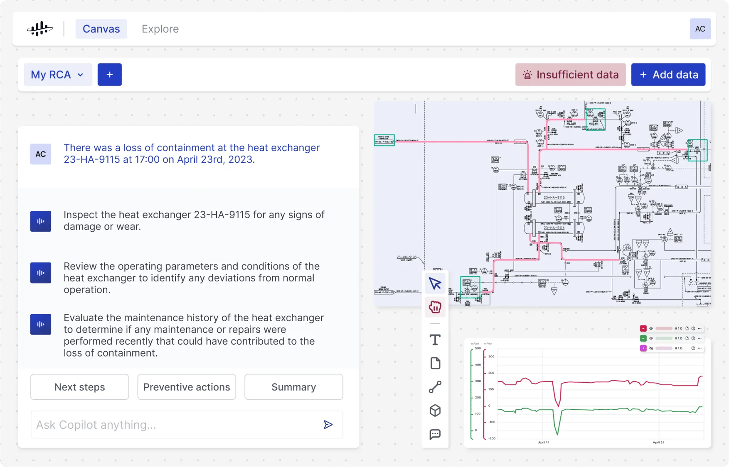Open the red series document icon
Screen dimensions: 729x467
tap(687, 328)
